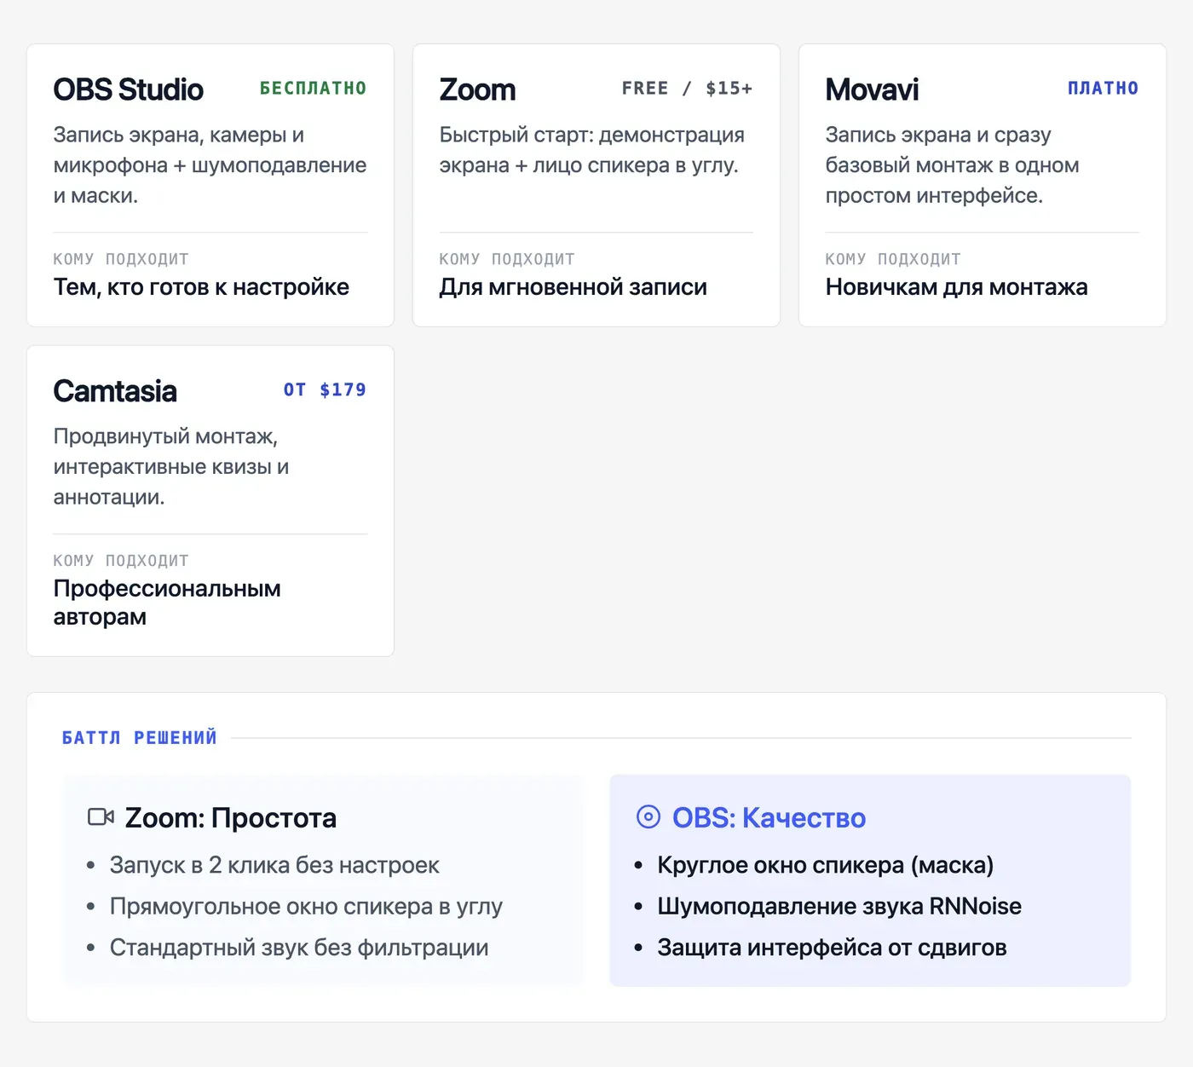This screenshot has width=1193, height=1067.
Task: Click the text Профессиональным авторам
Action: click(167, 603)
